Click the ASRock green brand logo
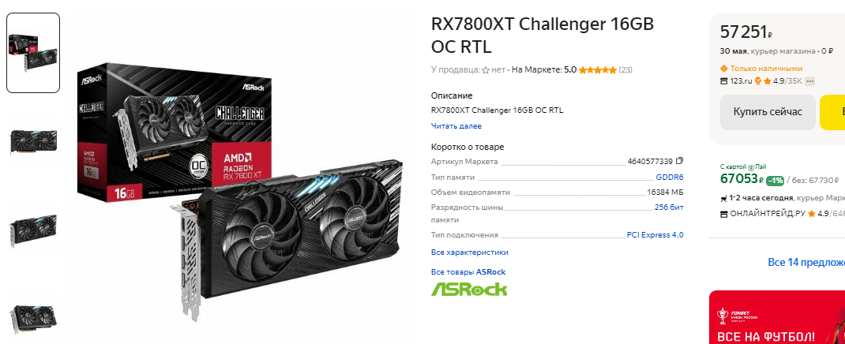 click(469, 289)
